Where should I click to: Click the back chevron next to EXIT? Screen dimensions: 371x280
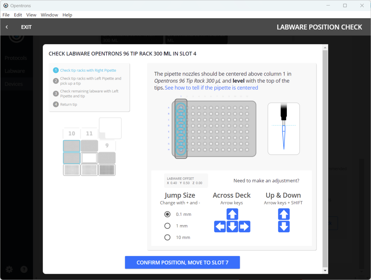(7, 27)
